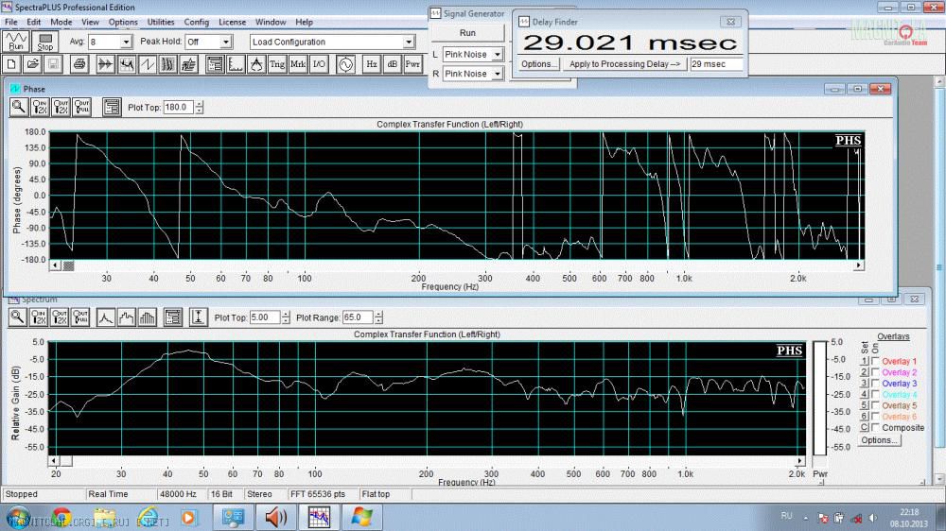Open a file using the folder icon
Viewport: 946px width, 531px height.
(32, 64)
